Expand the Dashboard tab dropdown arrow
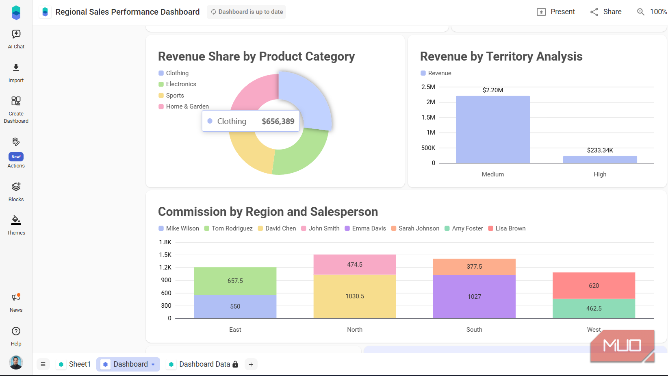The image size is (668, 376). [x=153, y=365]
